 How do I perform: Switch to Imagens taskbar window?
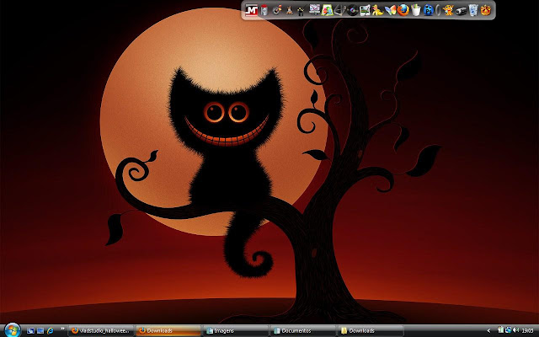click(x=236, y=331)
